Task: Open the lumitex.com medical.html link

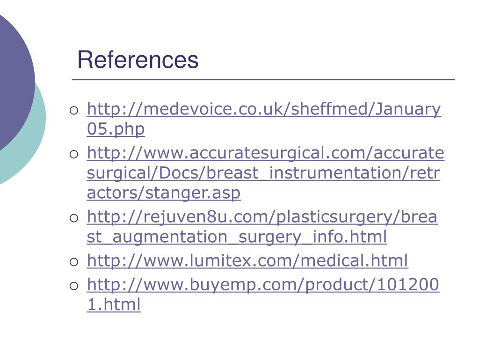Action: 247,261
